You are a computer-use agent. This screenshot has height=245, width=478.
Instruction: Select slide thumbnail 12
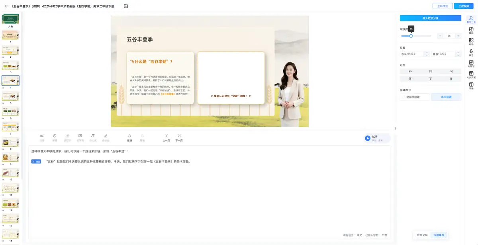pyautogui.click(x=10, y=203)
